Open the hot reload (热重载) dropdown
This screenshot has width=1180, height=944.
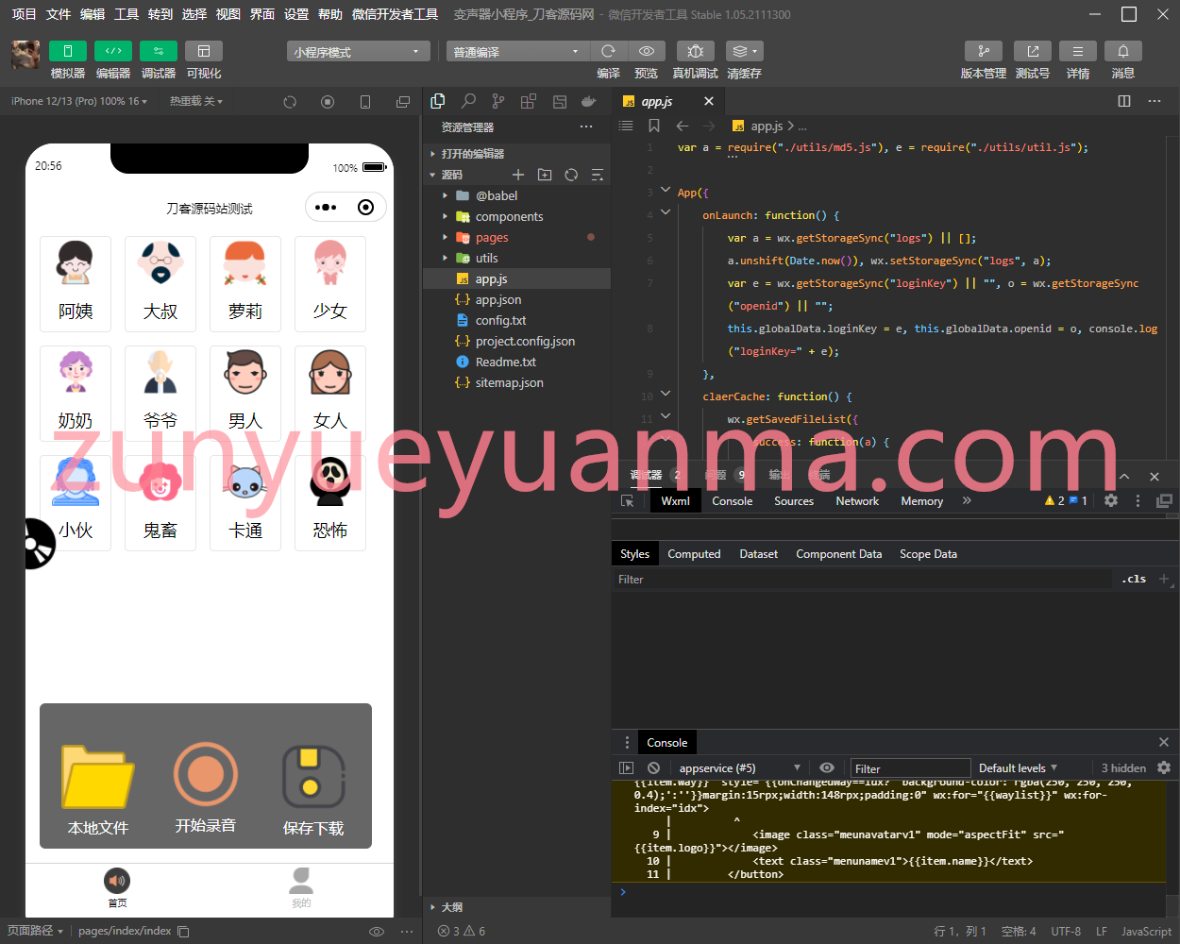pos(196,101)
